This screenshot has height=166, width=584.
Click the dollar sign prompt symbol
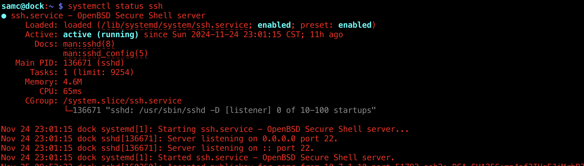(61, 6)
